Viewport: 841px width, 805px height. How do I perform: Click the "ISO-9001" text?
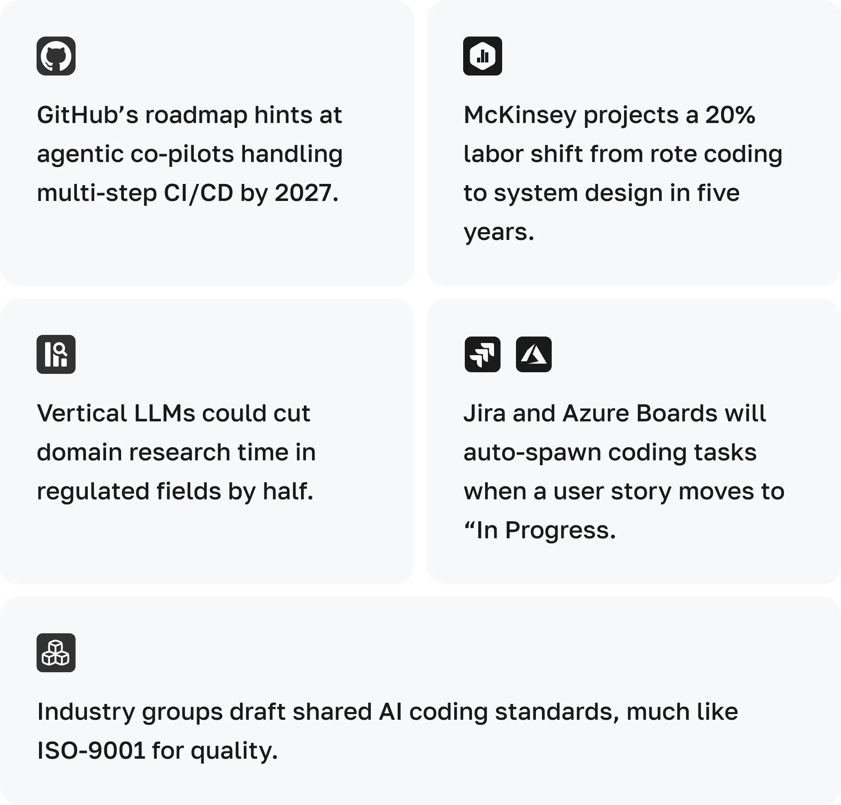pos(91,751)
